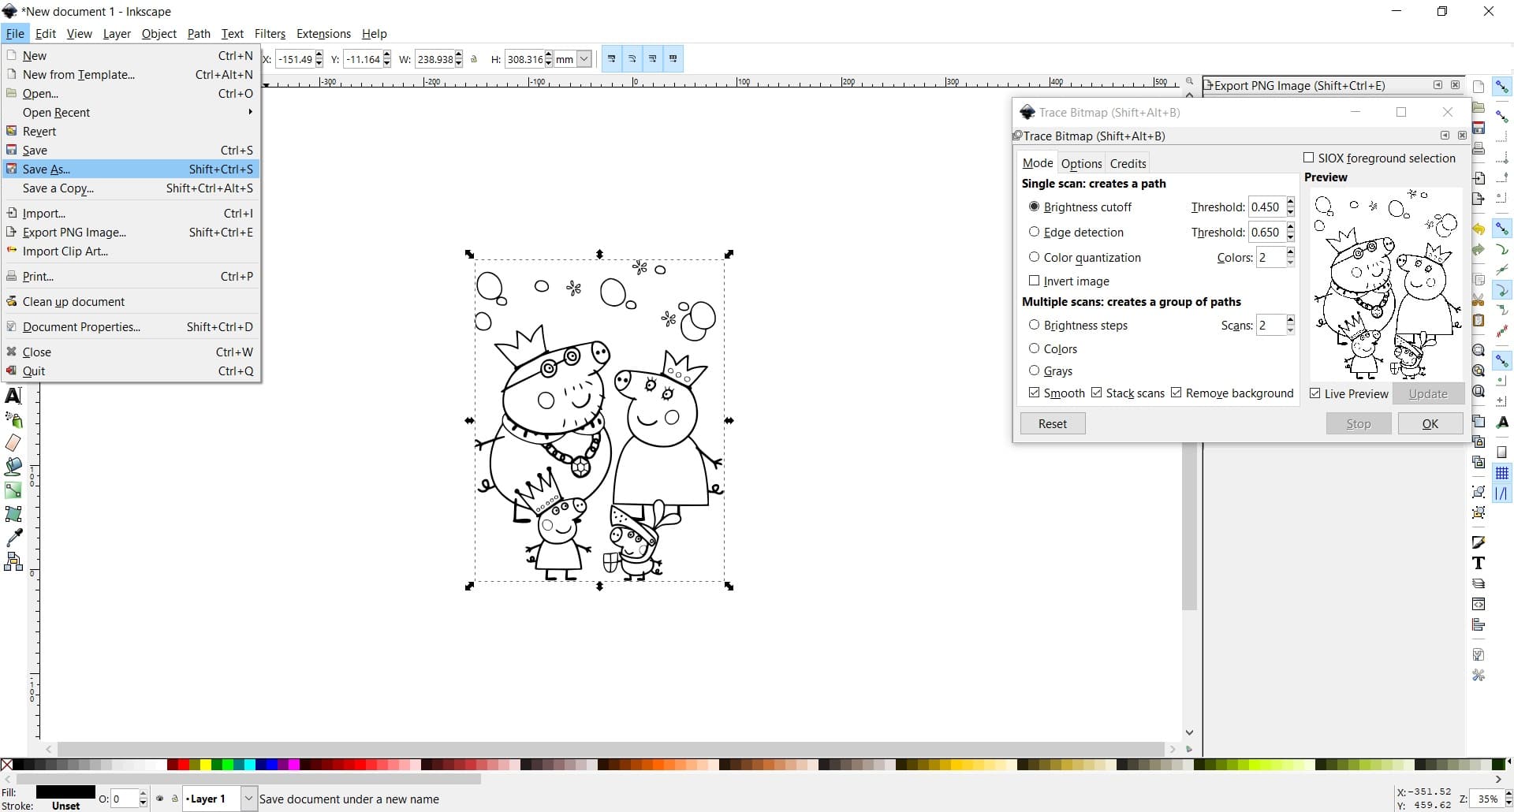This screenshot has width=1514, height=812.
Task: Open the Layer 1 selector
Action: click(218, 799)
